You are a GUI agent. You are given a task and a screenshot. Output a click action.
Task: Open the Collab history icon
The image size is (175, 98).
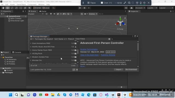[126, 8]
